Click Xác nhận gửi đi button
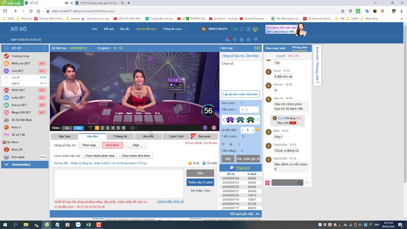Image resolution: width=407 pixels, height=229 pixels. (248, 159)
